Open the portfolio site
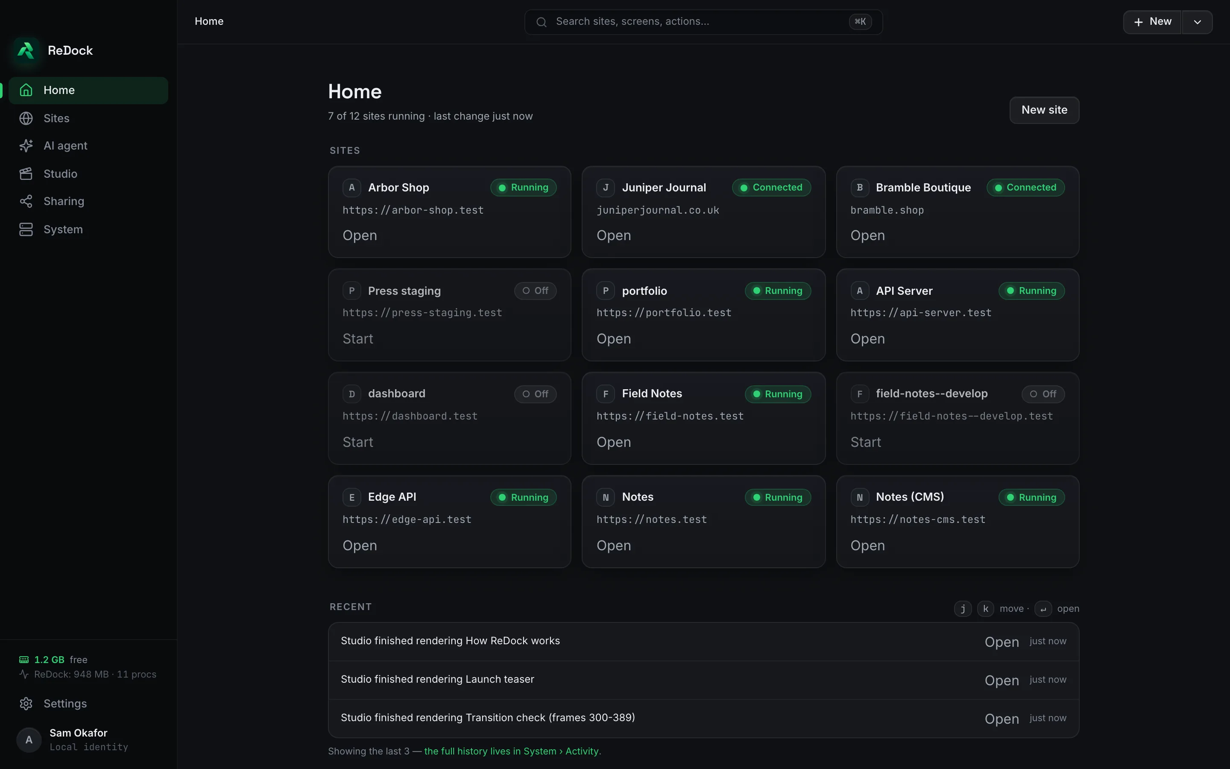Viewport: 1230px width, 769px height. pyautogui.click(x=613, y=339)
